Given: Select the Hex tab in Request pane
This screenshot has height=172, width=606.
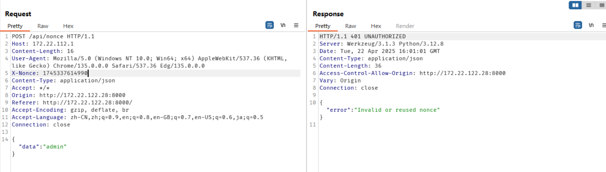Looking at the screenshot, I should pos(68,26).
